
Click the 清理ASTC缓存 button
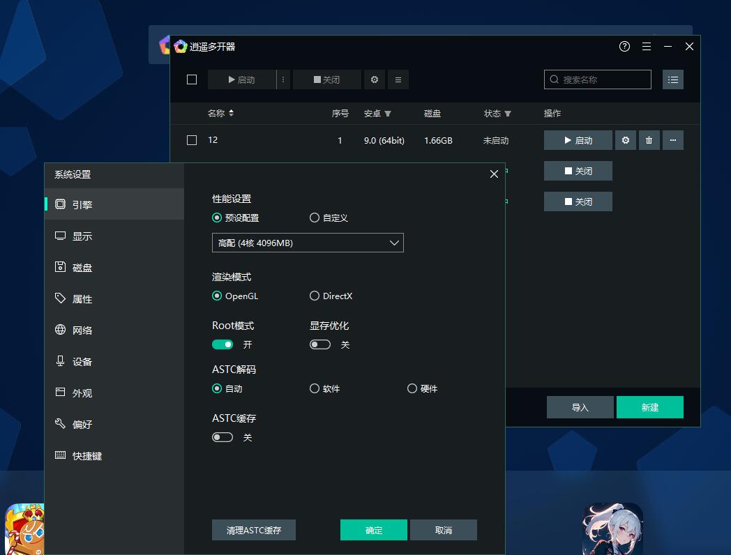254,530
